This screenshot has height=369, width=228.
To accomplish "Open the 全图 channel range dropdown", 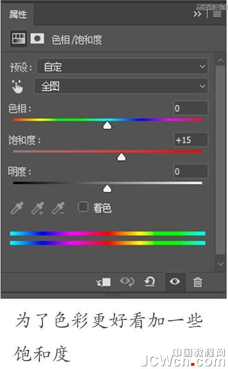I will tap(121, 86).
